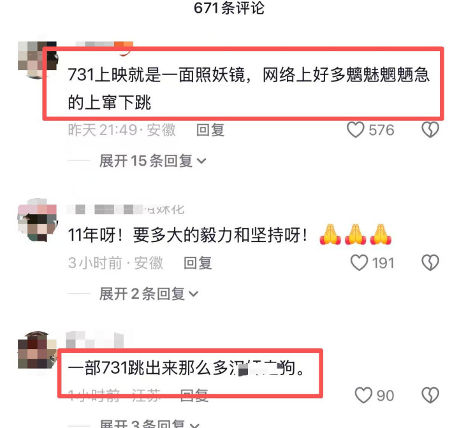Like the comment with 90 likes
Screen dimensions: 459x428
363,396
